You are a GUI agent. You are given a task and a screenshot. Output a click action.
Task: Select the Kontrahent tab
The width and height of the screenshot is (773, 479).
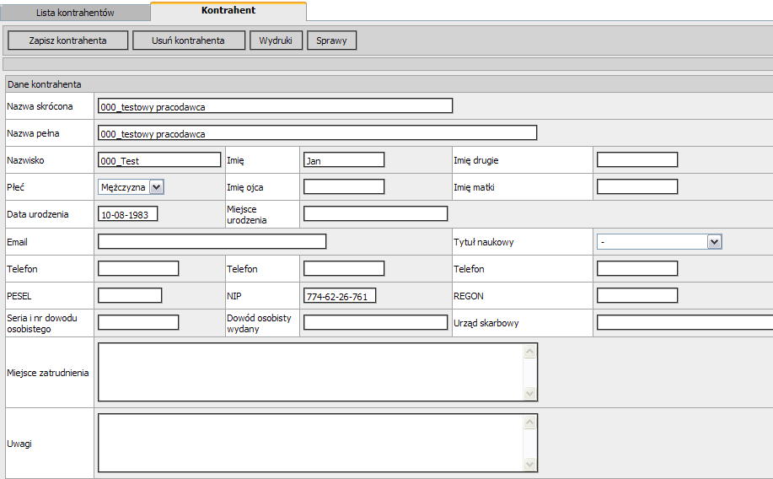click(228, 11)
